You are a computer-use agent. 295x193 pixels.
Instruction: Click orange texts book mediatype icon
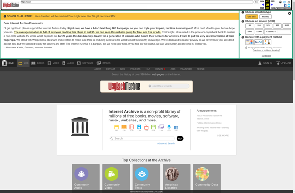point(124,127)
